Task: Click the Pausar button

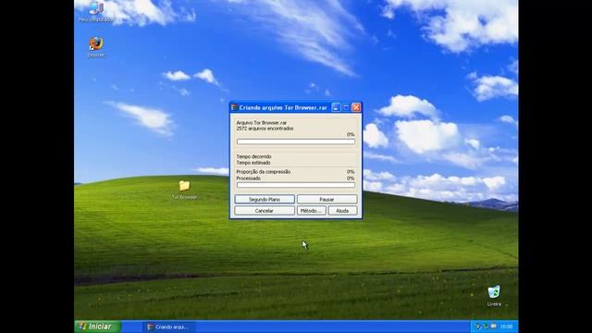Action: pos(327,199)
